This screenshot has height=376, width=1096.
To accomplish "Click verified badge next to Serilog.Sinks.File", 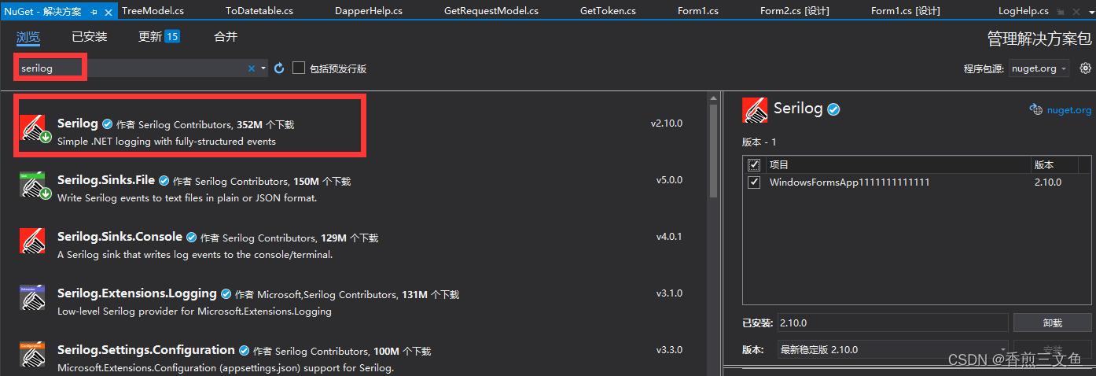I will click(164, 181).
